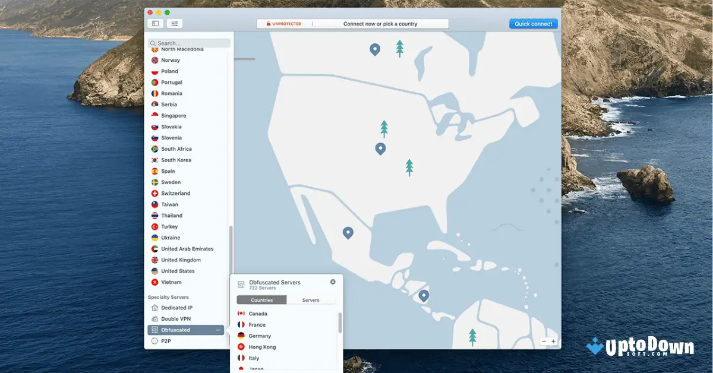Click the Obfuscated Servers icon in popup header
Screen dimensions: 713x373
point(240,285)
